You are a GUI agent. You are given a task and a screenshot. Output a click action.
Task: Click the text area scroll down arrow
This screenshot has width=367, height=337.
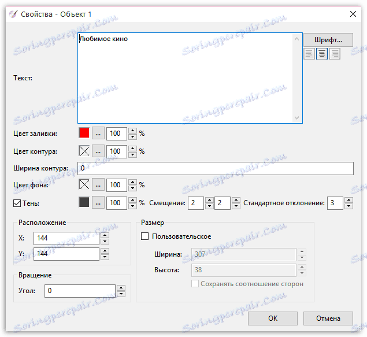(297, 117)
